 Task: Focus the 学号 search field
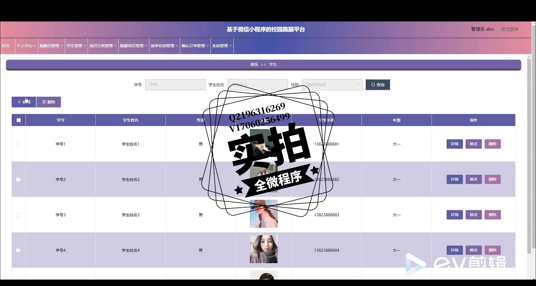click(175, 85)
